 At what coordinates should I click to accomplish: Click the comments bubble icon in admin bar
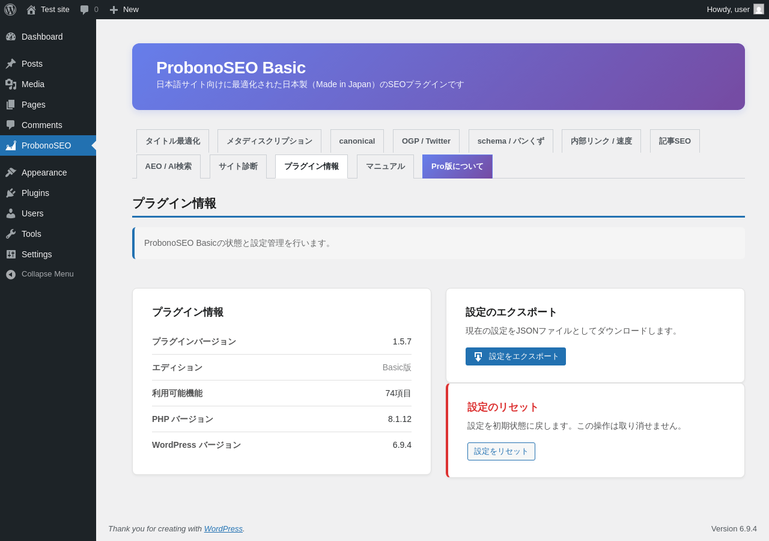click(85, 10)
